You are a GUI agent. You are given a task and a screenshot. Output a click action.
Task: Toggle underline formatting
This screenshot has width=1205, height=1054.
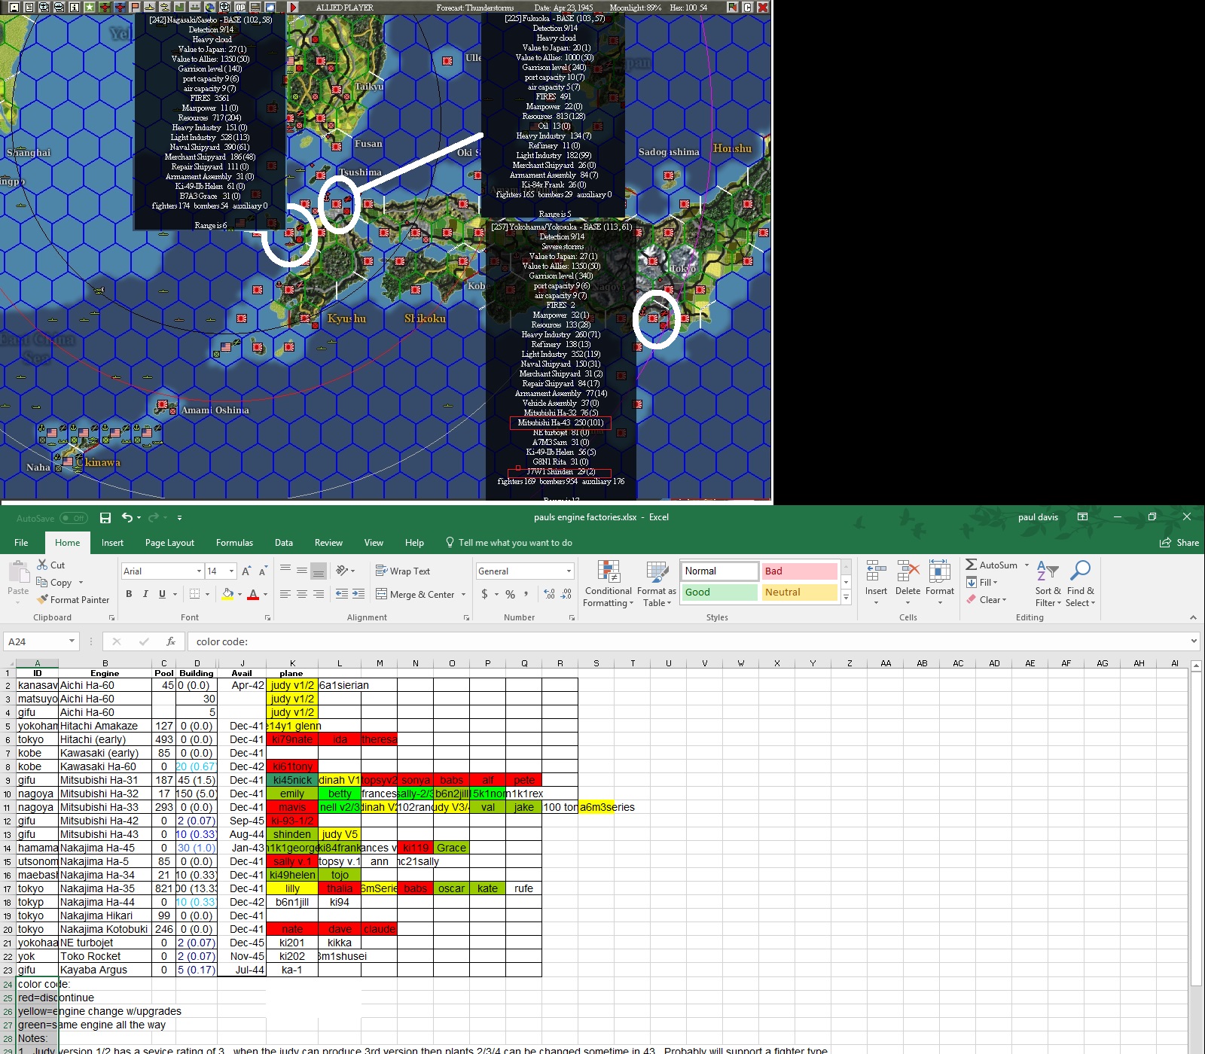[162, 594]
